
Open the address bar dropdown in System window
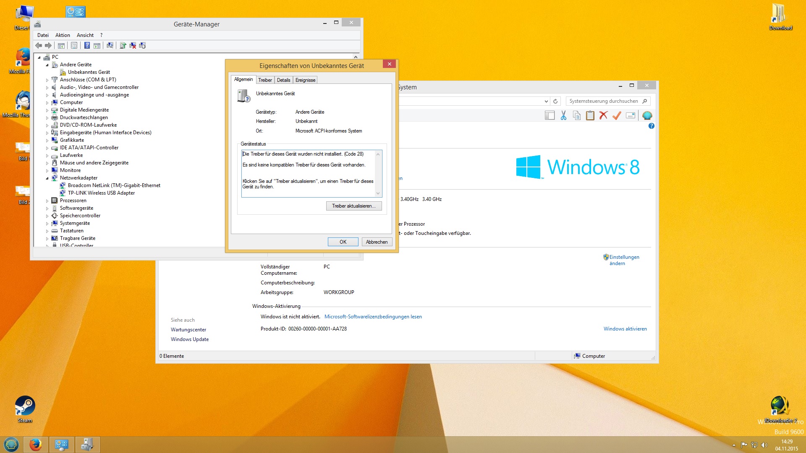point(546,101)
